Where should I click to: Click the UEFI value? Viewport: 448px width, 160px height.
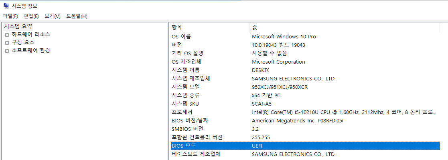(x=257, y=146)
